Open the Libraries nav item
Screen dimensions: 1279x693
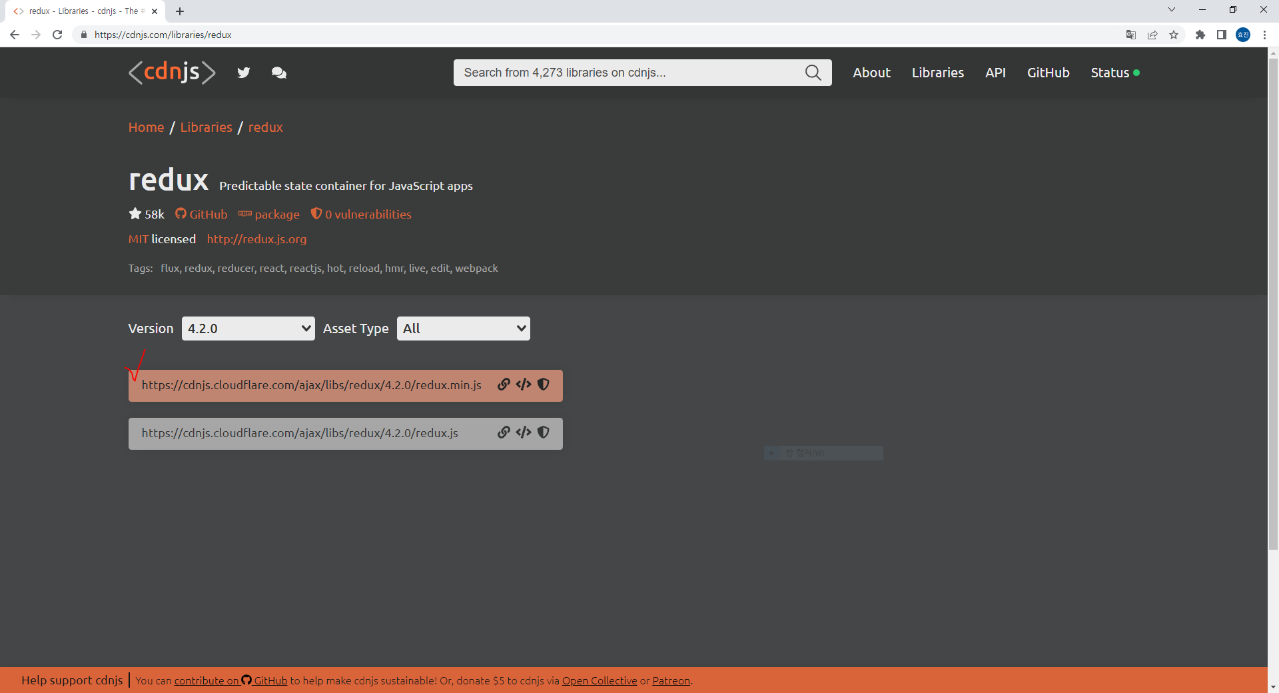pos(938,73)
